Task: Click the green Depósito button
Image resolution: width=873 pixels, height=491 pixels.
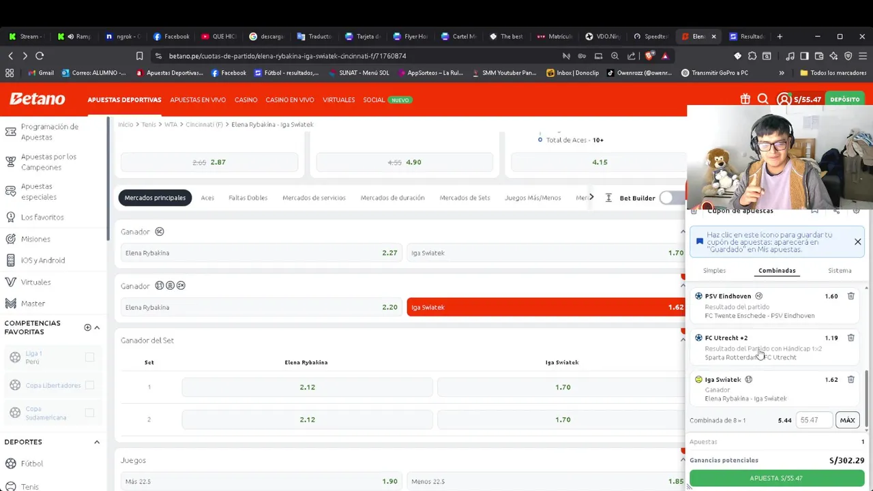Action: tap(845, 100)
